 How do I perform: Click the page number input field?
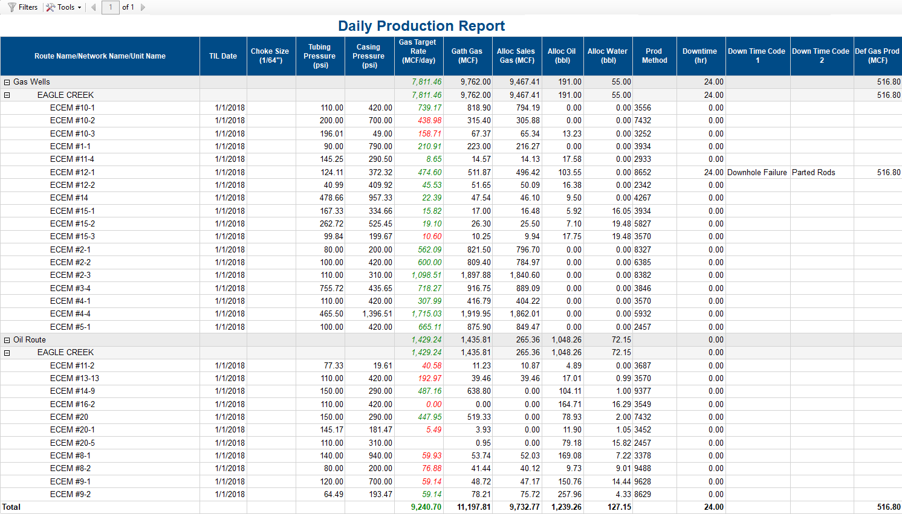111,7
